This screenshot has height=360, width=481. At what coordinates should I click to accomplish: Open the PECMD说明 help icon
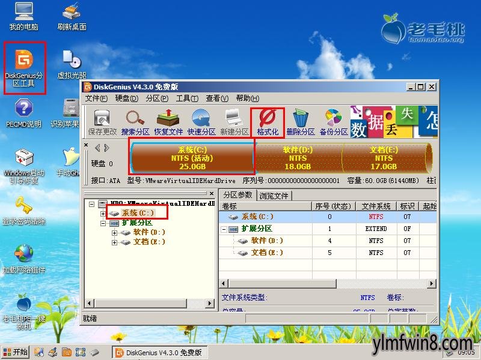coord(23,113)
